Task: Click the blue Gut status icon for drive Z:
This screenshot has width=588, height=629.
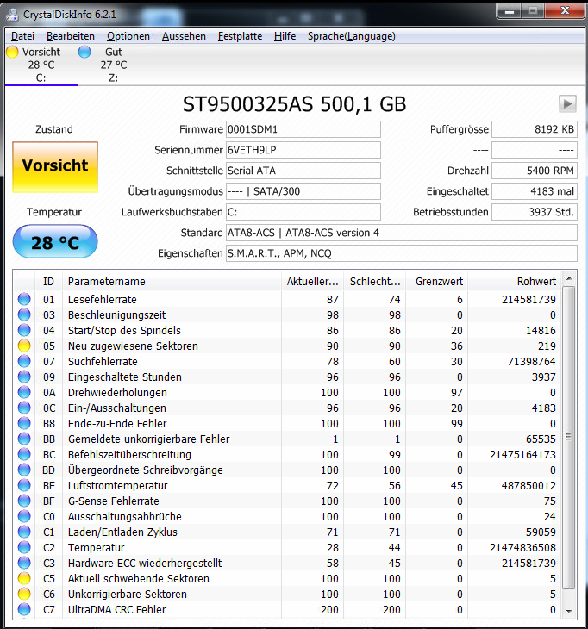Action: pyautogui.click(x=84, y=52)
